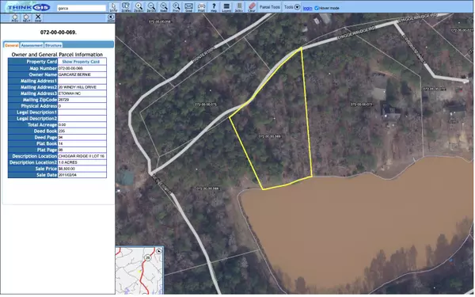Click the login link
Image resolution: width=475 pixels, height=297 pixels.
(307, 8)
